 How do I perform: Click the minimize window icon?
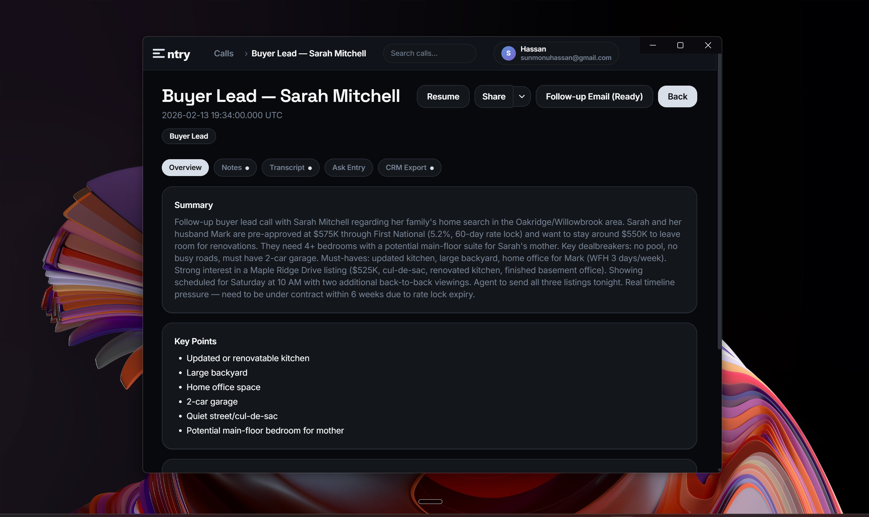point(653,45)
